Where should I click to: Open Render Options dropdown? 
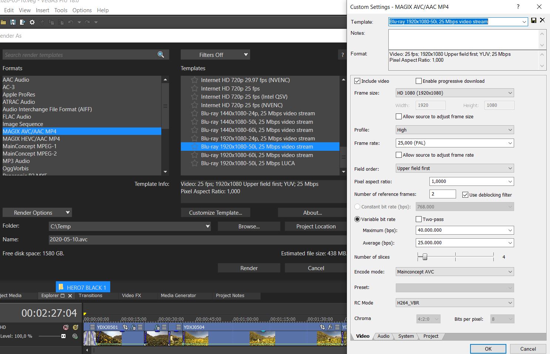37,212
